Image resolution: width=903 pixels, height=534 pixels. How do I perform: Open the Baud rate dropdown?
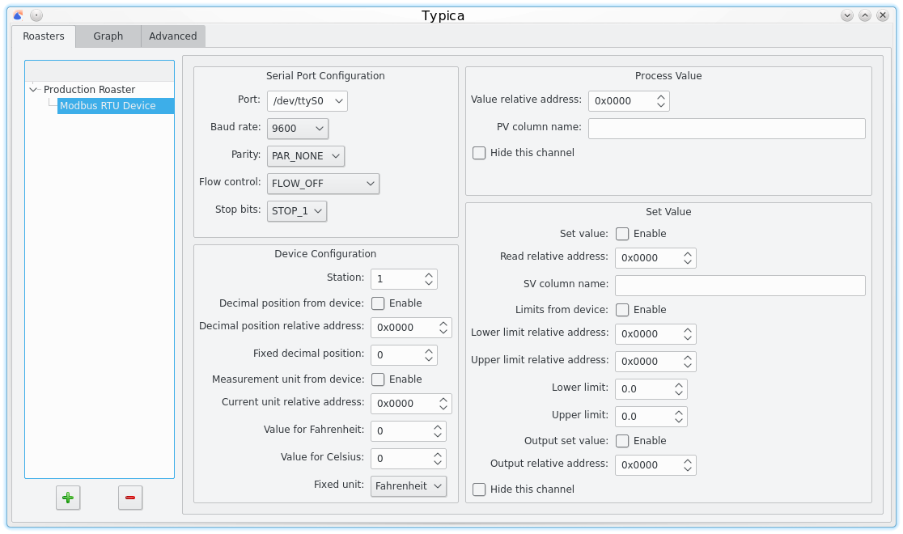click(x=298, y=129)
